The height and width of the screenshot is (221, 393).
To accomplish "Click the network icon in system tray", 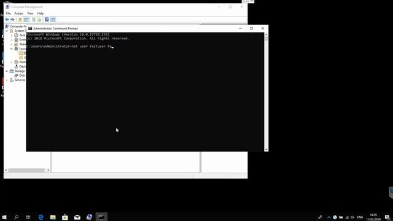I will [x=347, y=217].
